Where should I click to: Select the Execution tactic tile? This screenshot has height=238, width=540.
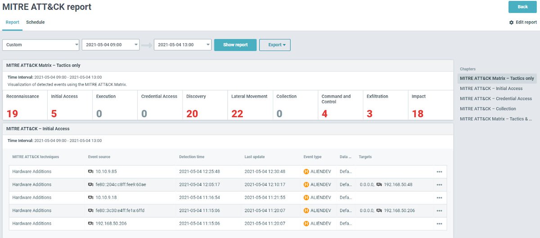(115, 105)
